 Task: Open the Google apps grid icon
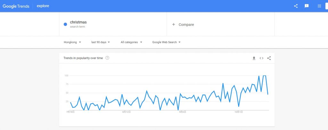319,6
